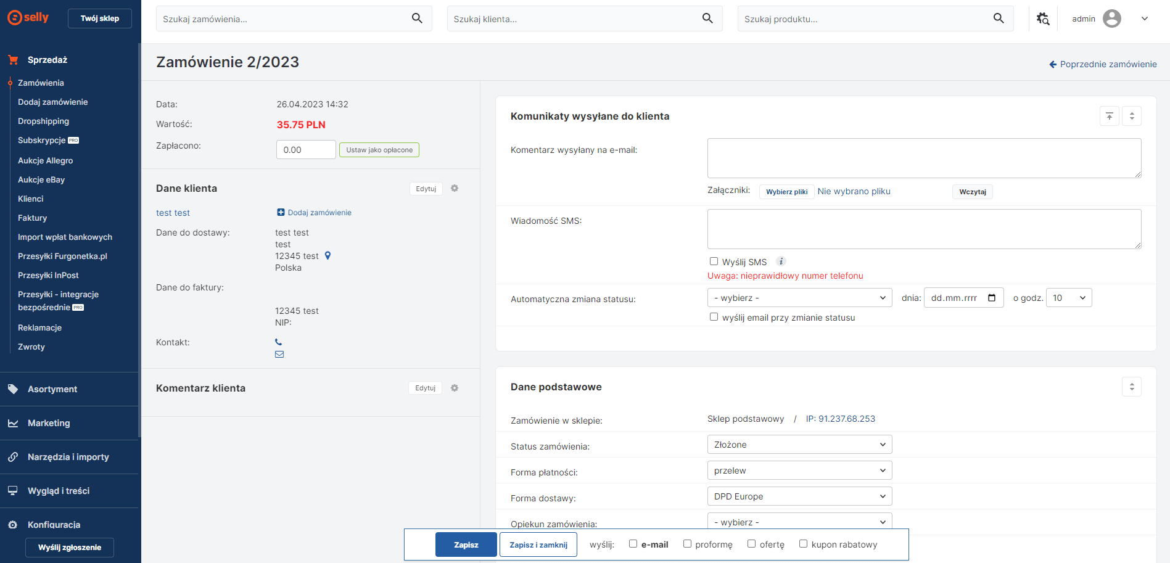The image size is (1170, 563).
Task: Check the proformę send option
Action: coord(687,544)
